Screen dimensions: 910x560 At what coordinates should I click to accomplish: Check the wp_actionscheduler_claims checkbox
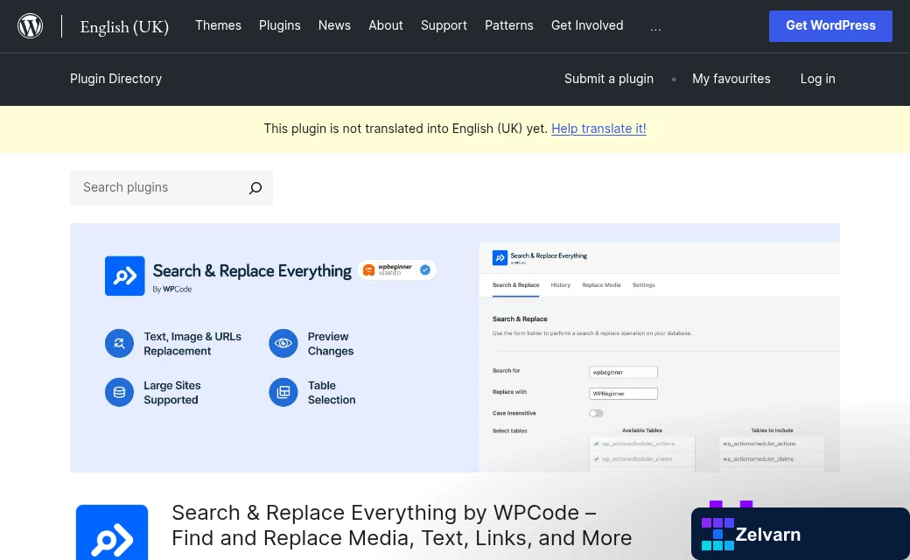597,459
